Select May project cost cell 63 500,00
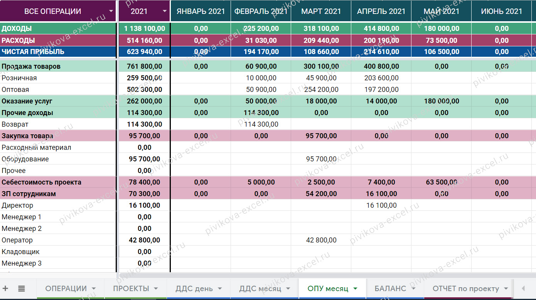 [442, 182]
